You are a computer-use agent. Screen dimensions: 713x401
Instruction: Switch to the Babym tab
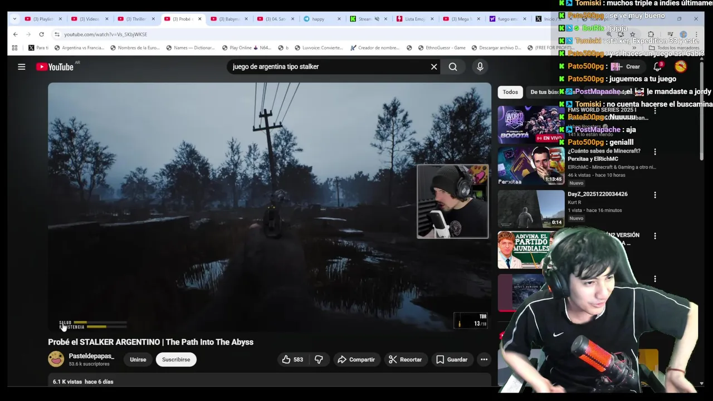click(x=228, y=19)
